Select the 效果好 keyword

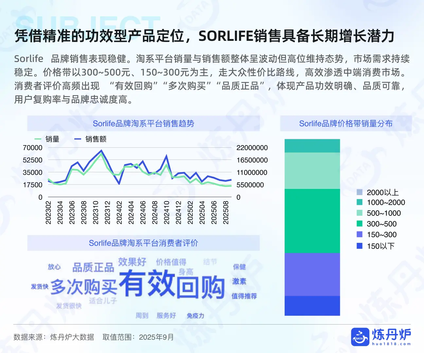pyautogui.click(x=132, y=262)
